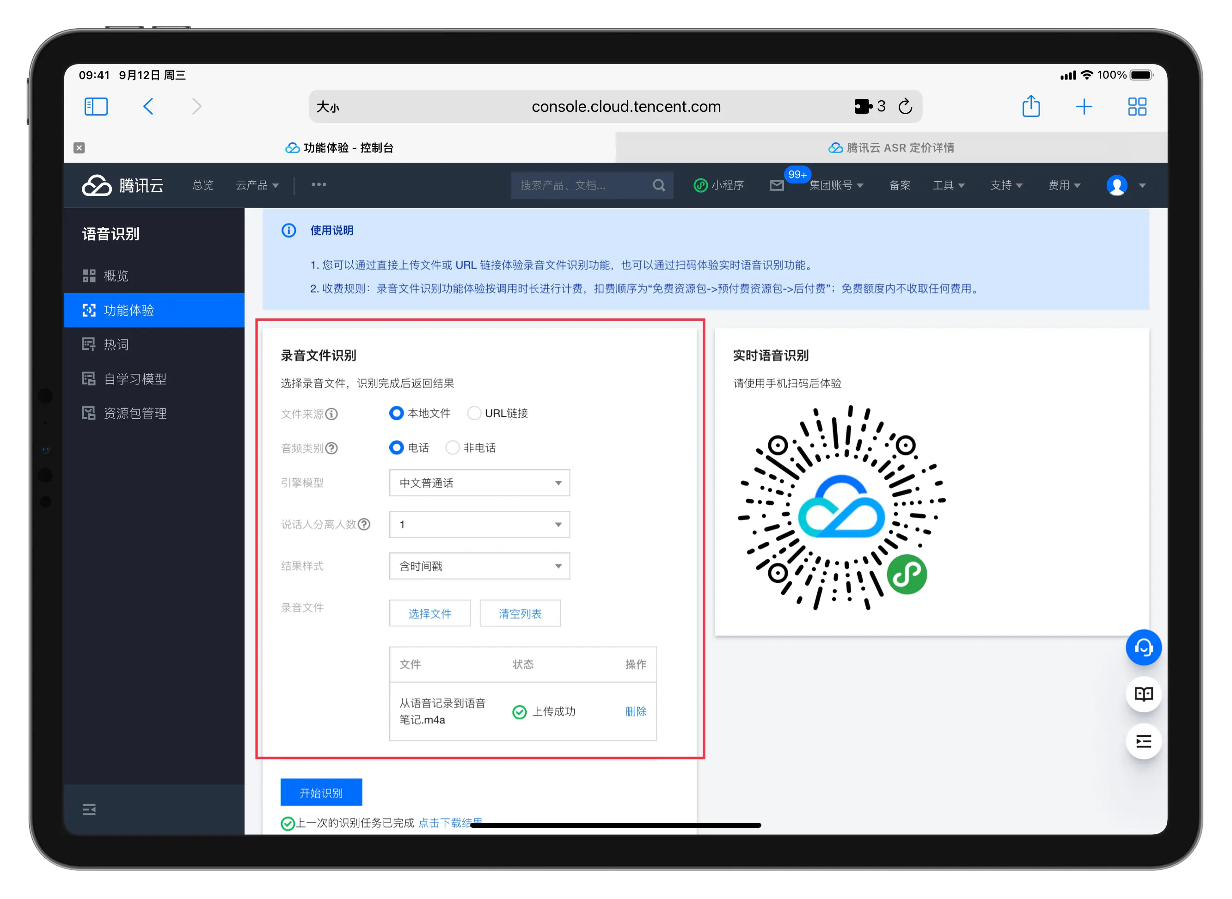Select the 本地文件 radio button
The width and height of the screenshot is (1232, 899).
(396, 414)
